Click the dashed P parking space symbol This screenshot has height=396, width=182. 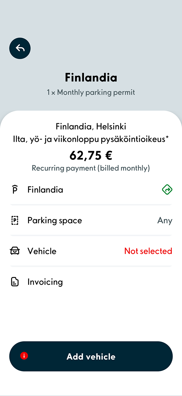14,220
